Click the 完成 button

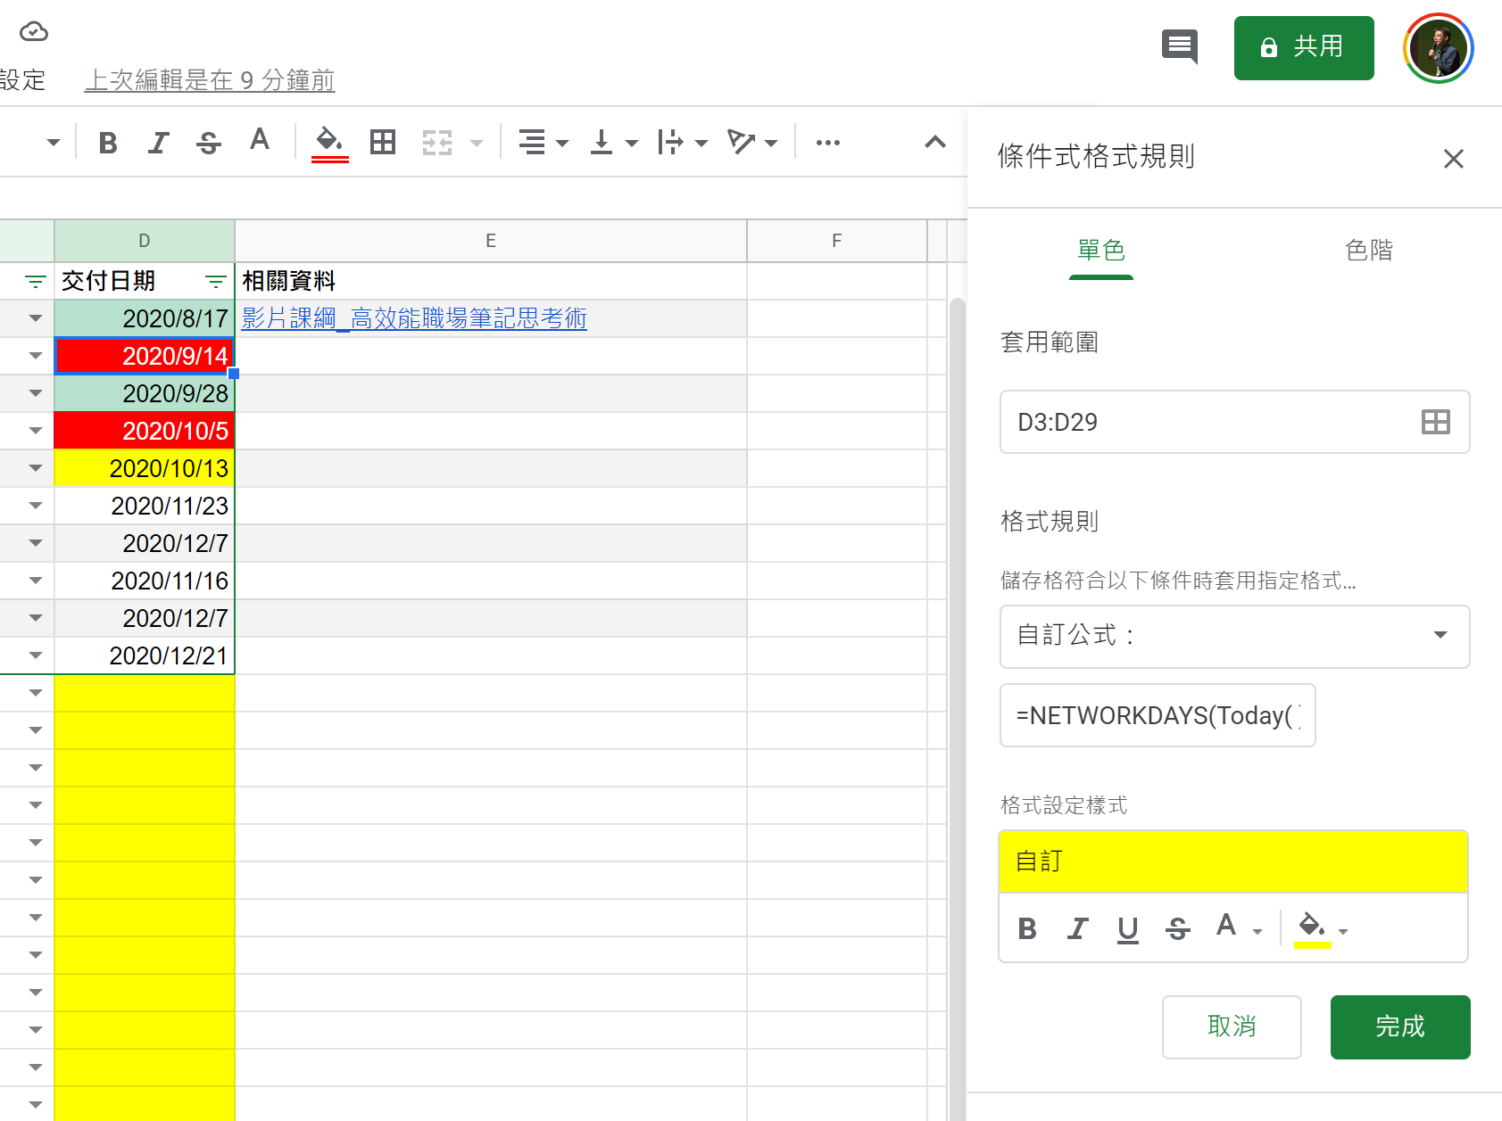[1399, 1026]
